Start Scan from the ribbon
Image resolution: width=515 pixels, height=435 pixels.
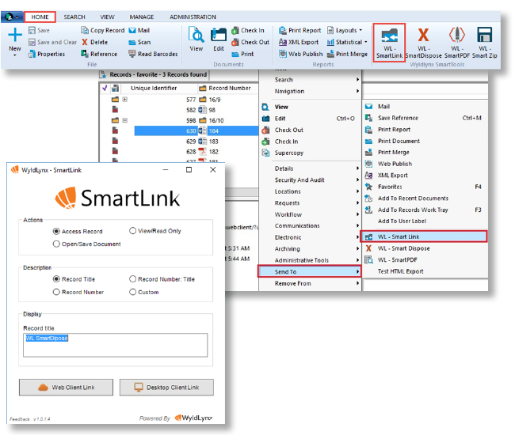click(x=139, y=42)
